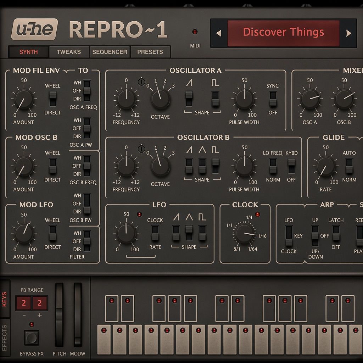
Task: Flip ARP LATCH switch
Action: [x=336, y=233]
